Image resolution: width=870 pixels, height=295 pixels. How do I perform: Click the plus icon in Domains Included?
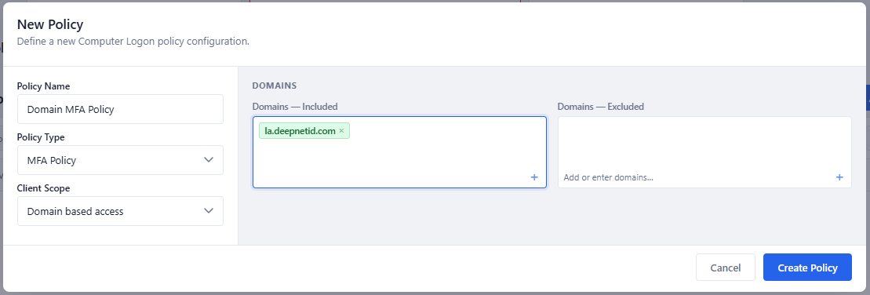pyautogui.click(x=534, y=177)
